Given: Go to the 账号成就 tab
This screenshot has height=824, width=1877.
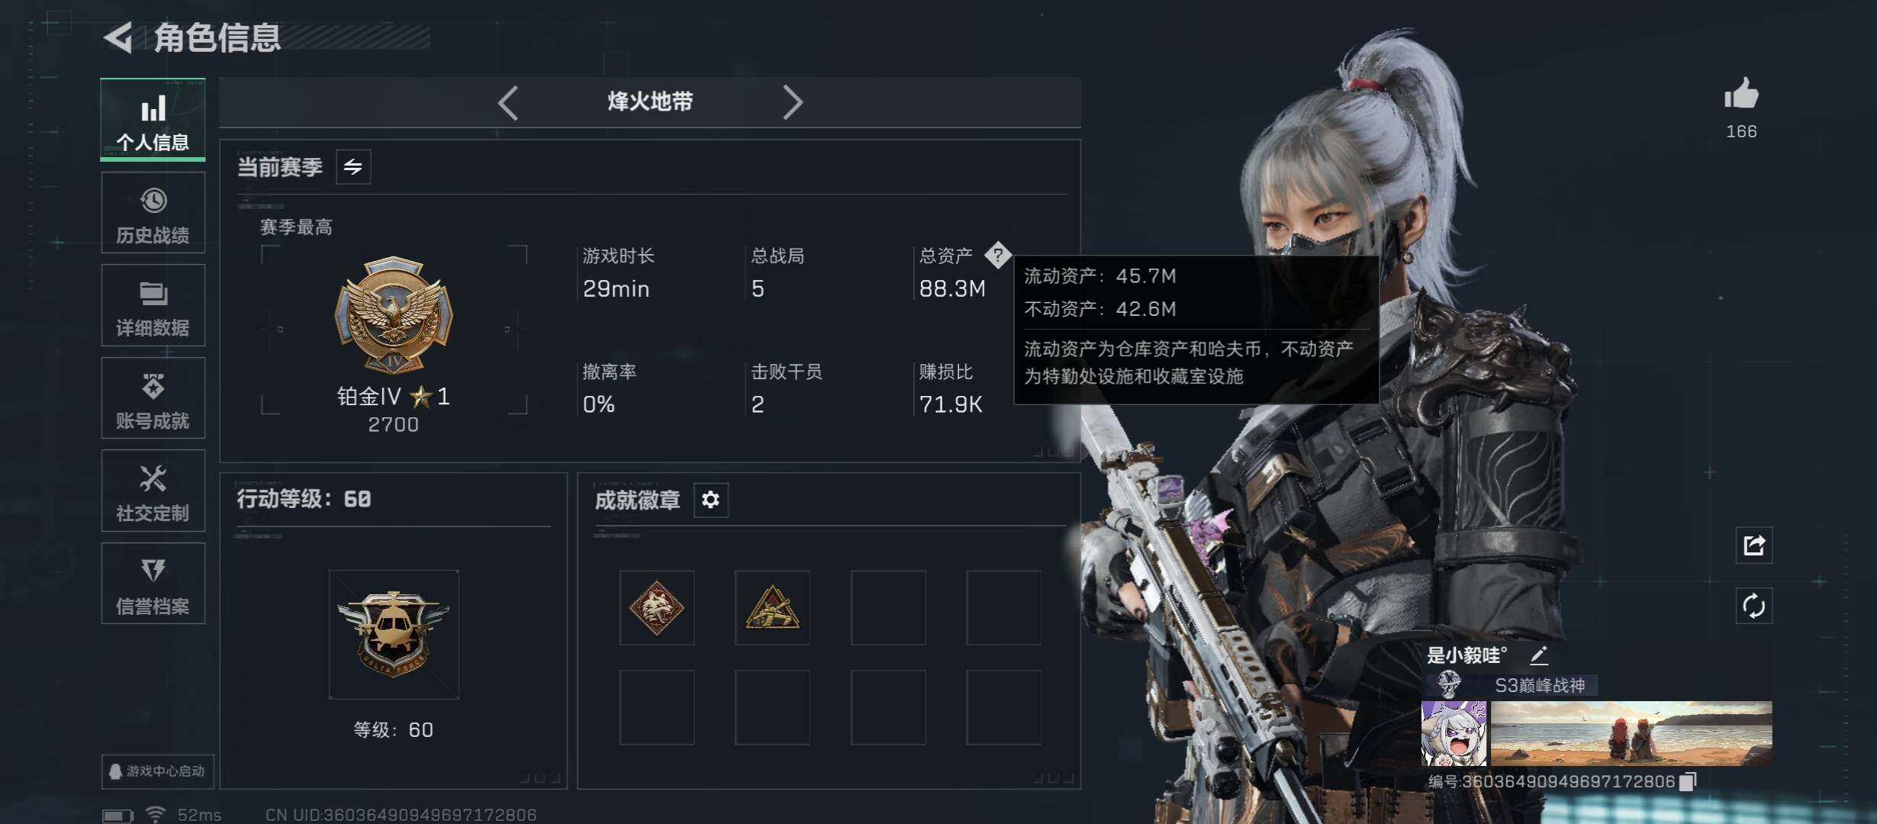Looking at the screenshot, I should click(153, 398).
